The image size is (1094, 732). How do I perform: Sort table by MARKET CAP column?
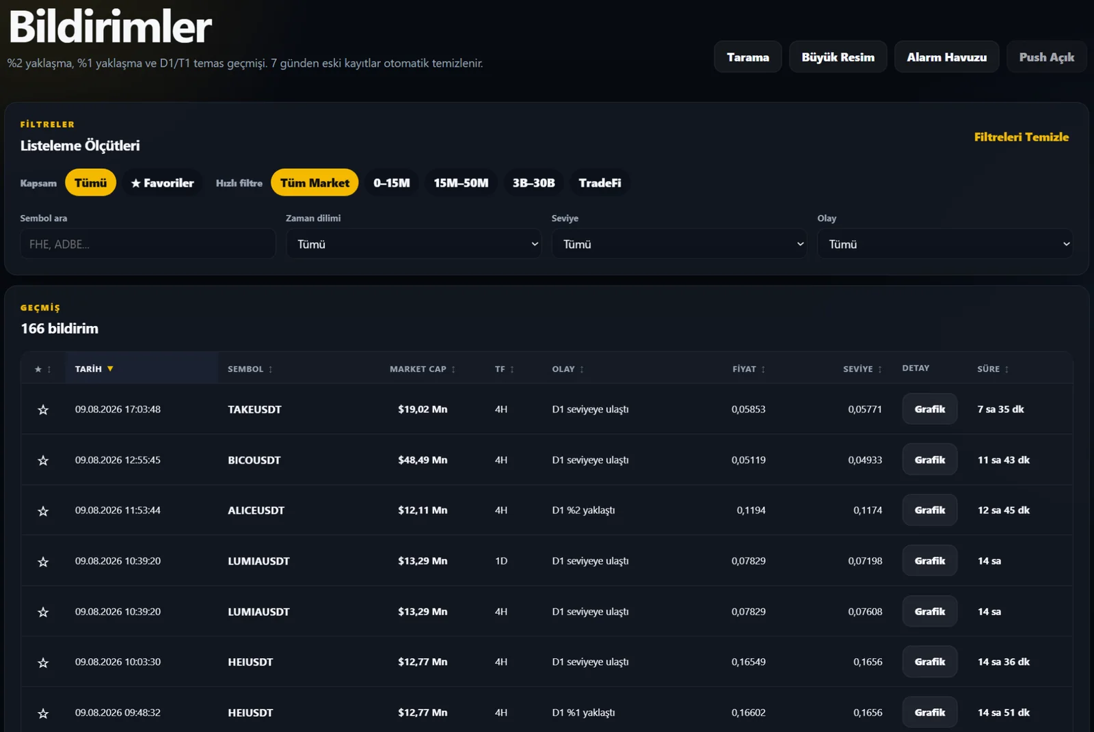423,369
